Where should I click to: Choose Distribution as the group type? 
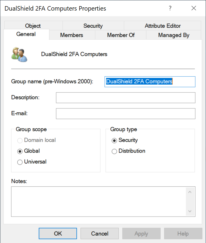pyautogui.click(x=114, y=151)
